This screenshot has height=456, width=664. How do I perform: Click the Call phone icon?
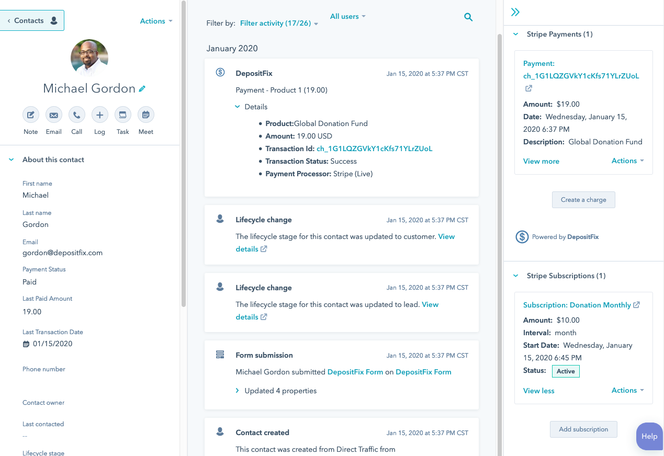coord(77,115)
